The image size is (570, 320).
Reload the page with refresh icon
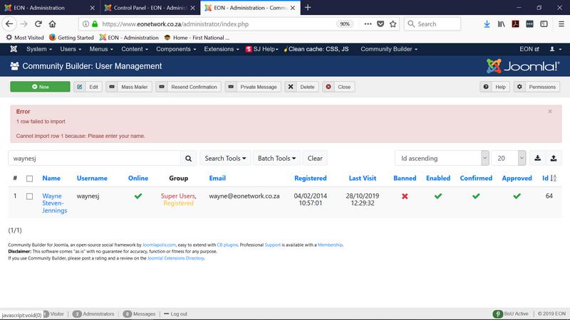pos(38,24)
